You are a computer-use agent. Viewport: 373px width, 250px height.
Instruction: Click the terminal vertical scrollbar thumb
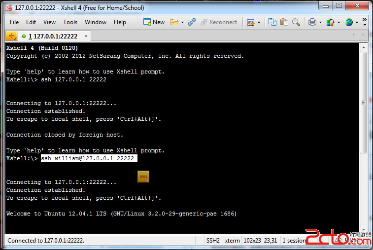[x=363, y=103]
